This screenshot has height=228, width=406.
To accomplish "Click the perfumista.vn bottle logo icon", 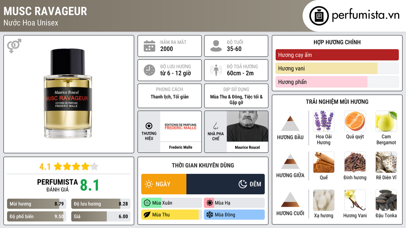I will pos(319,16).
